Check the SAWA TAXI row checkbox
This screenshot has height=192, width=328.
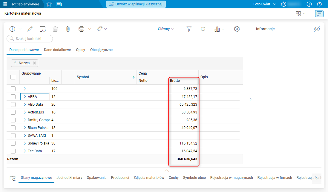13,135
